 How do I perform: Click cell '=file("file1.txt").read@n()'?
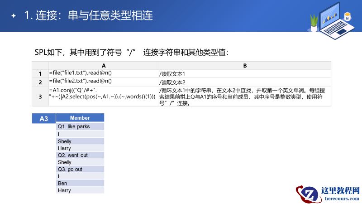coord(104,73)
